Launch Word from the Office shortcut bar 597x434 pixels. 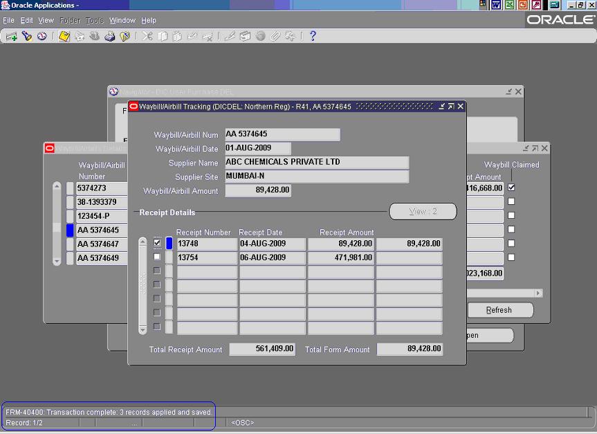(496, 5)
